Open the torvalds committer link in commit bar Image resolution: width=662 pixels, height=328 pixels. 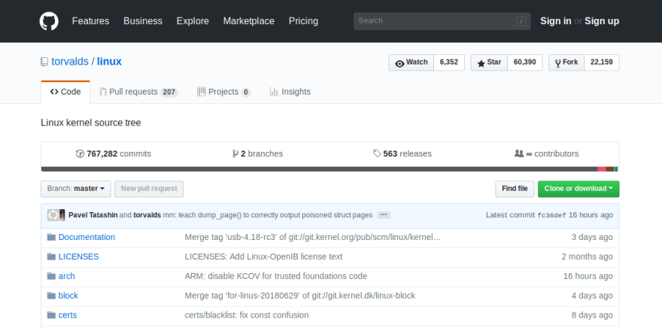(x=147, y=215)
